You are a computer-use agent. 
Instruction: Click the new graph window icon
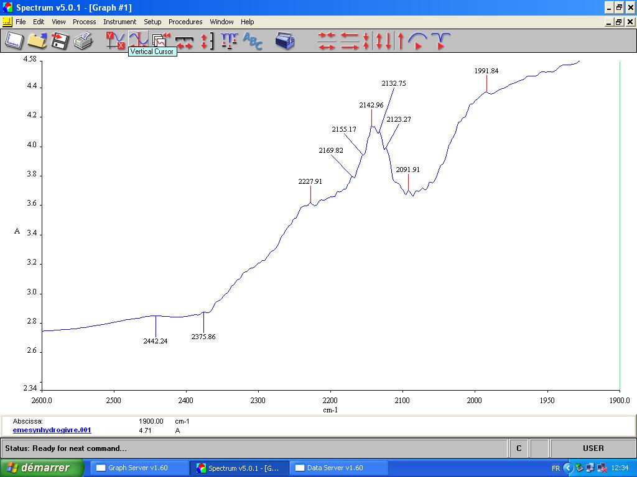pos(14,41)
